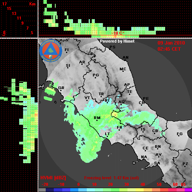Click the Powered by Himet text
192x192 pixels.
[x=117, y=41]
